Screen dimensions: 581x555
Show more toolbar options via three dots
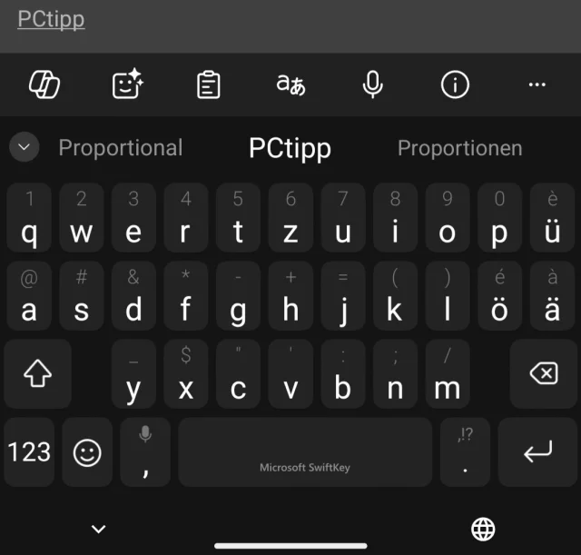coord(537,84)
